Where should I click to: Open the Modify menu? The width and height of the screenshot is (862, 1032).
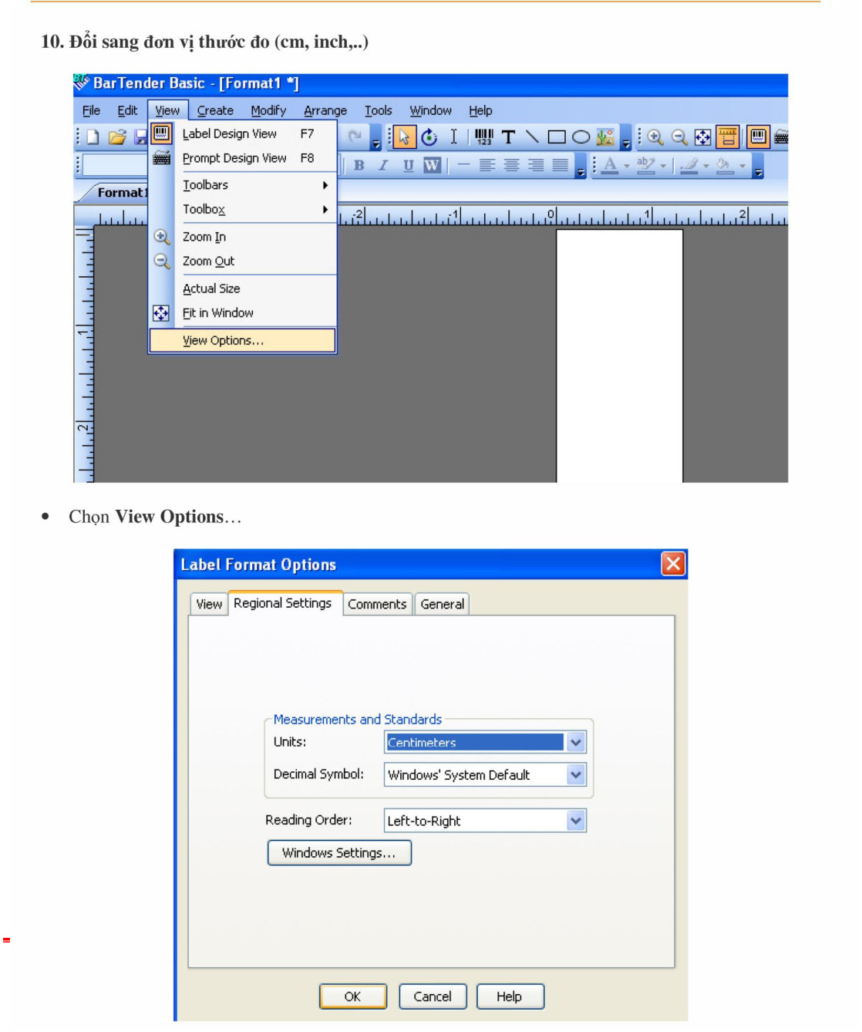coord(268,110)
